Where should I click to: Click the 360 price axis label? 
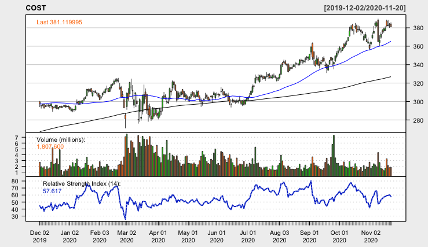pyautogui.click(x=419, y=47)
